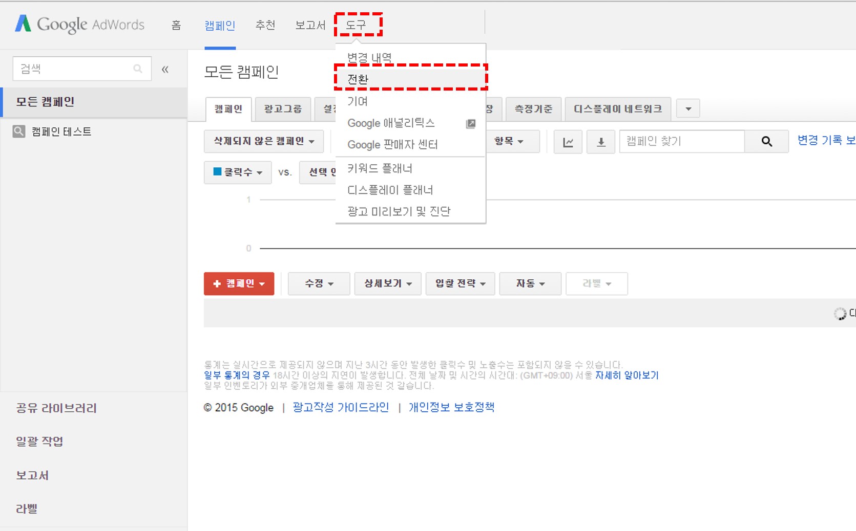Open the 보고서 top navigation tab
Image resolution: width=856 pixels, height=531 pixels.
(x=310, y=25)
